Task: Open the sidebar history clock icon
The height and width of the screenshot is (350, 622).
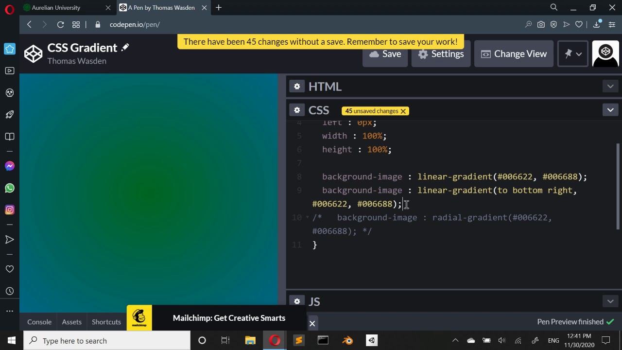Action: coord(10,291)
